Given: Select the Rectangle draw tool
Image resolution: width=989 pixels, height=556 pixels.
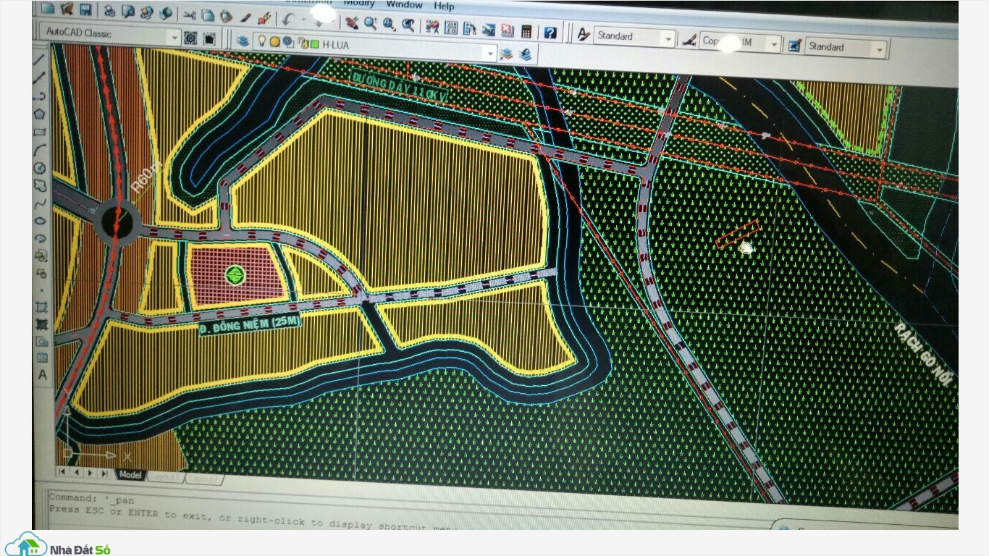Looking at the screenshot, I should click(40, 131).
